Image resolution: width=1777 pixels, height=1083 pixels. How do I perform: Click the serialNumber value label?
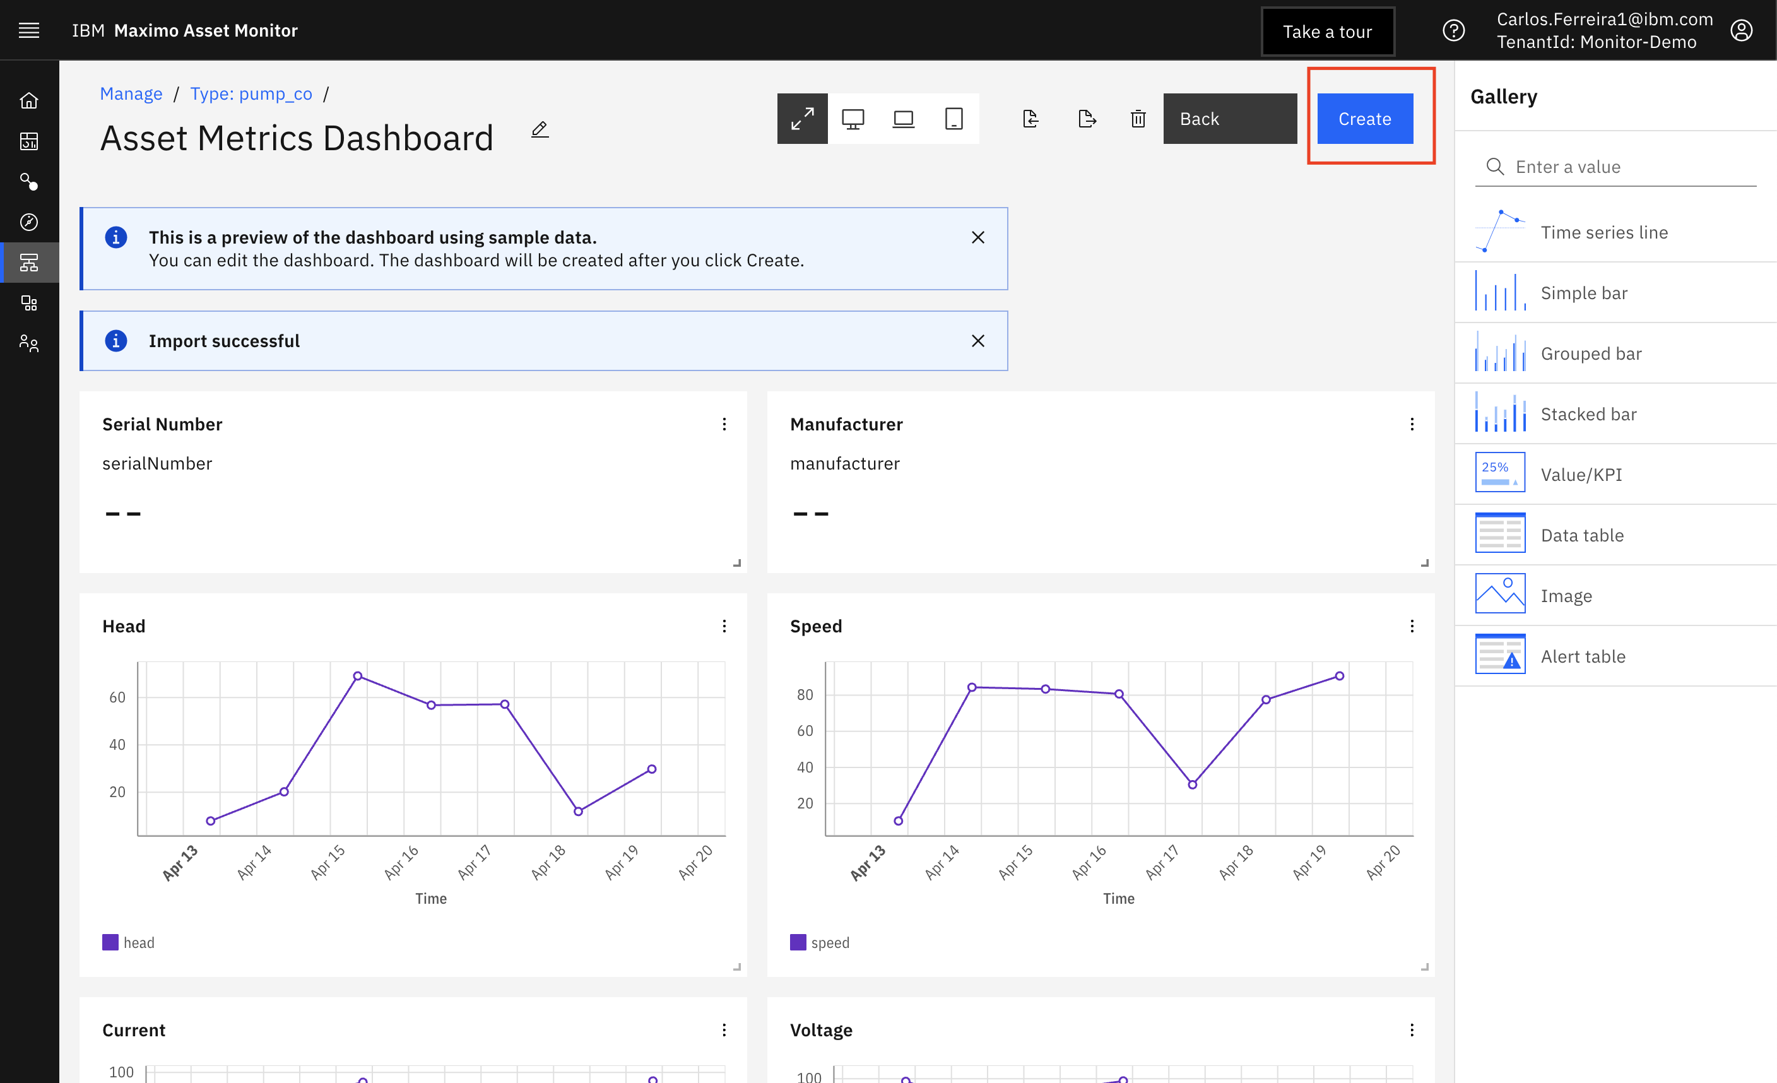[x=157, y=463]
